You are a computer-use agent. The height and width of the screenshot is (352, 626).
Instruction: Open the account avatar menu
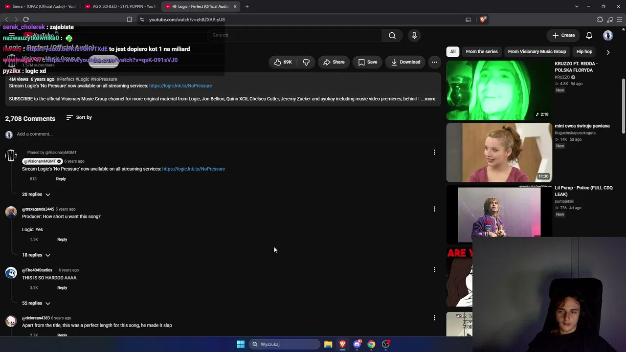(608, 35)
